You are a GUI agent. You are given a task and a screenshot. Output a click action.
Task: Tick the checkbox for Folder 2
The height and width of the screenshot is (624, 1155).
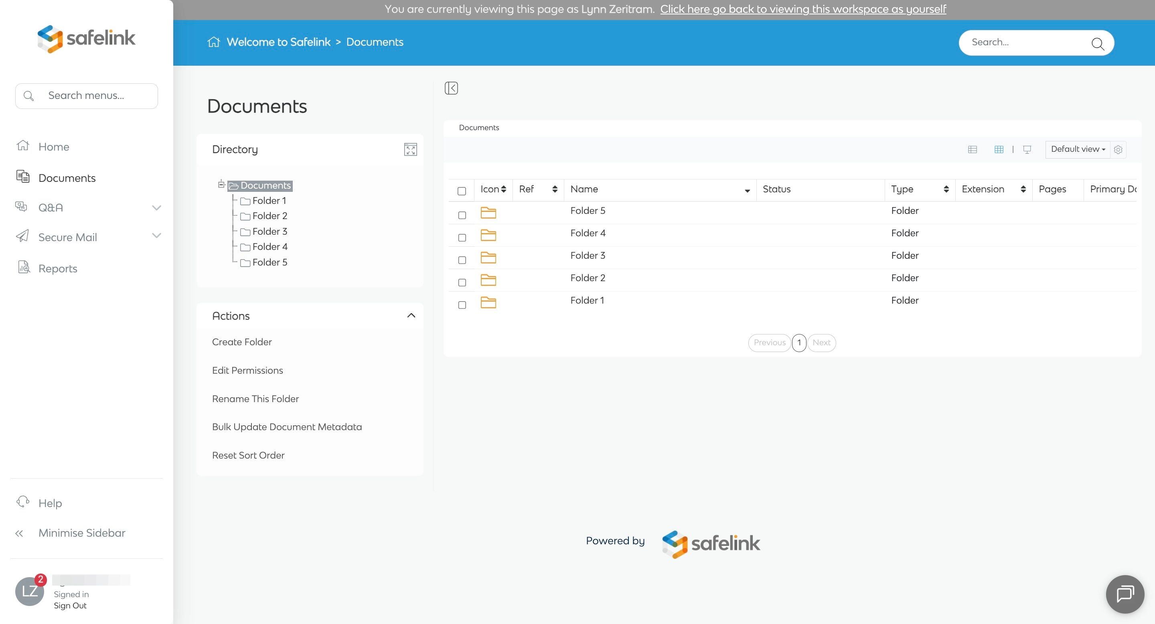tap(462, 282)
